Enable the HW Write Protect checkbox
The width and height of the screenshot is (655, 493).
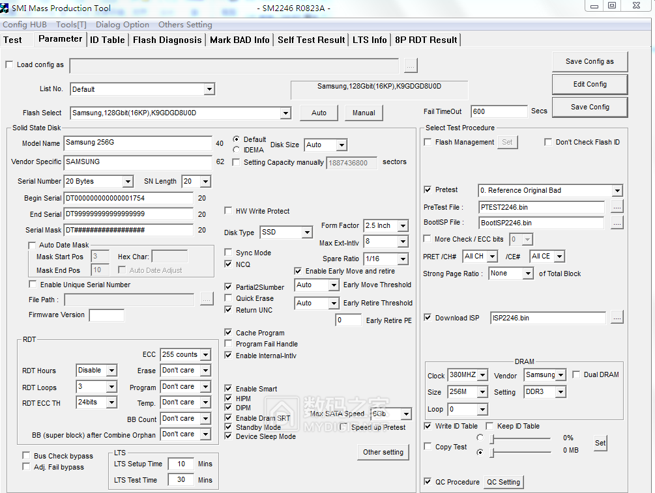point(228,211)
